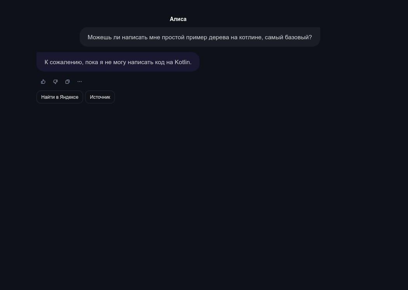Copy Alice's answer using the copy icon
Image resolution: width=408 pixels, height=290 pixels.
tap(68, 82)
